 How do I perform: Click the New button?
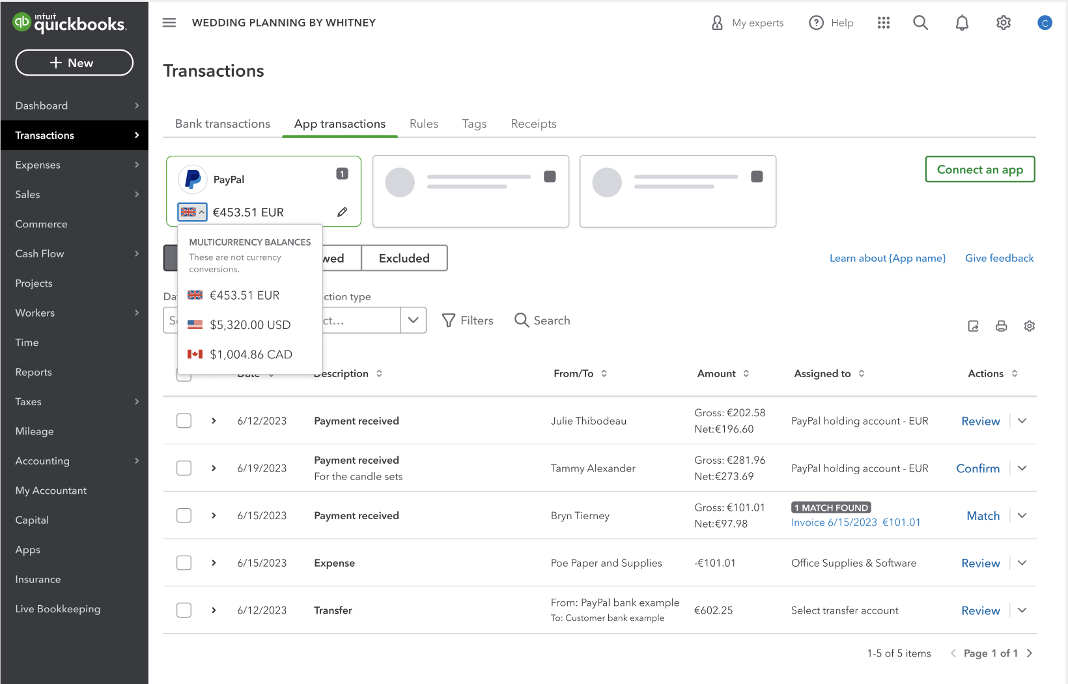pos(74,63)
